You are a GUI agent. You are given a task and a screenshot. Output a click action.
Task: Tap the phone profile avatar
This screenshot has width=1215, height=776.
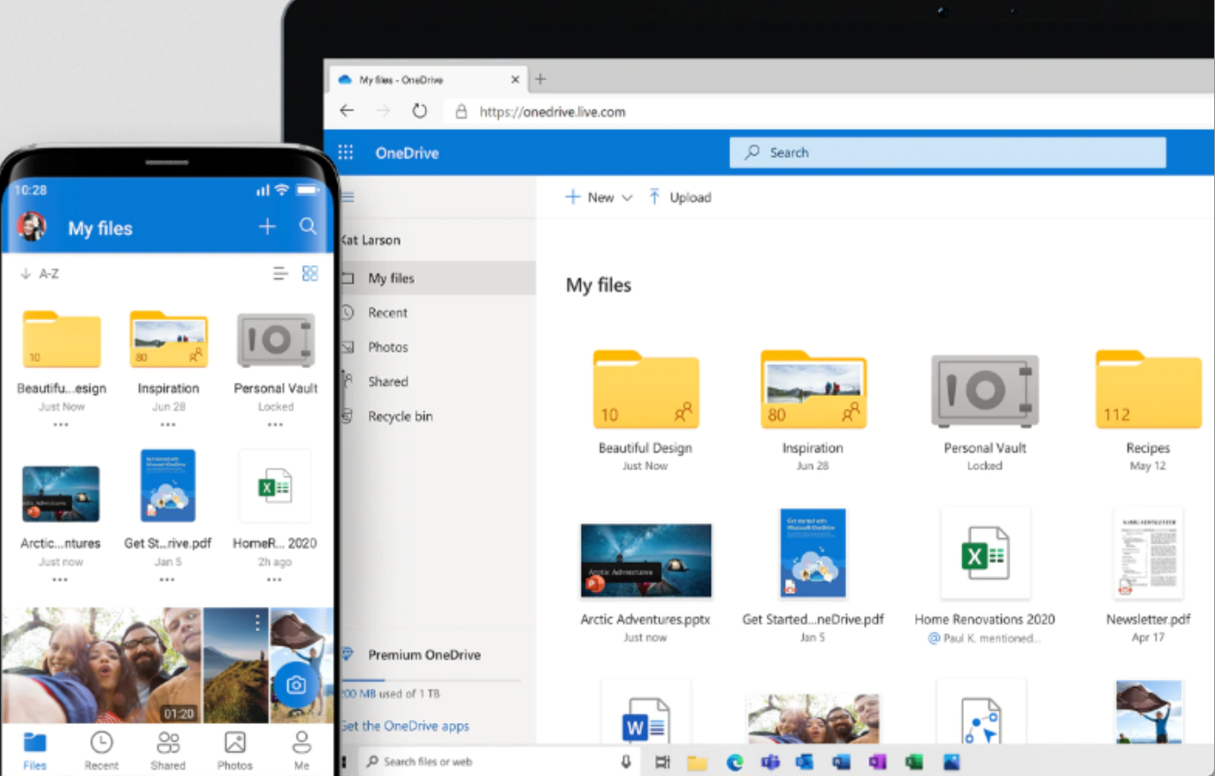click(32, 227)
